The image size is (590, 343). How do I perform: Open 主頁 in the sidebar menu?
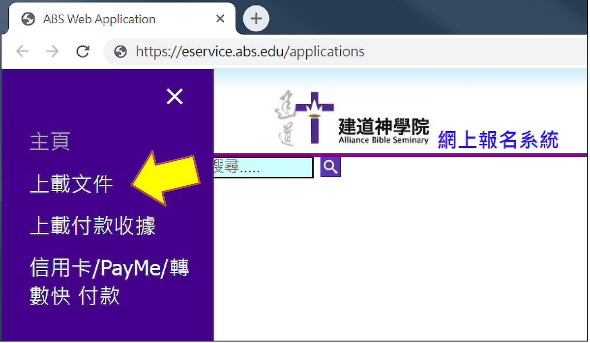pyautogui.click(x=50, y=142)
